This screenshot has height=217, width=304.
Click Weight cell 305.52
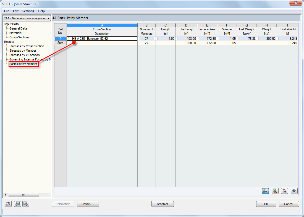pyautogui.click(x=267, y=39)
